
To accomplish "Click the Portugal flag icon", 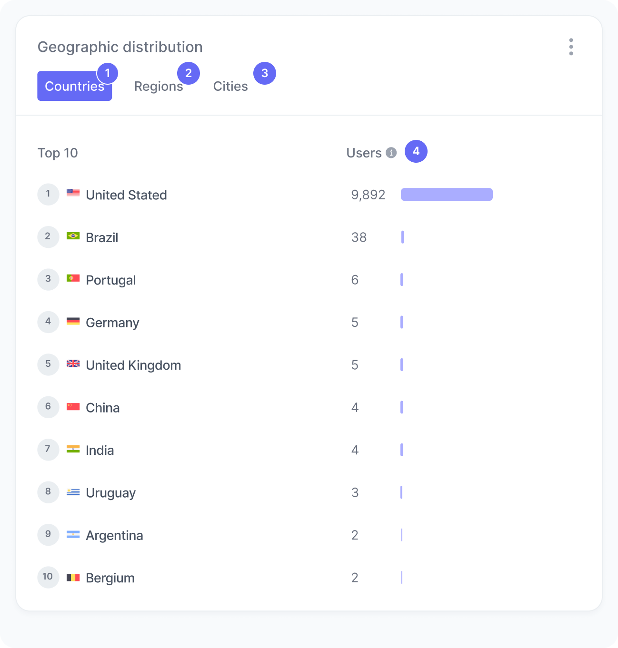I will click(x=73, y=278).
